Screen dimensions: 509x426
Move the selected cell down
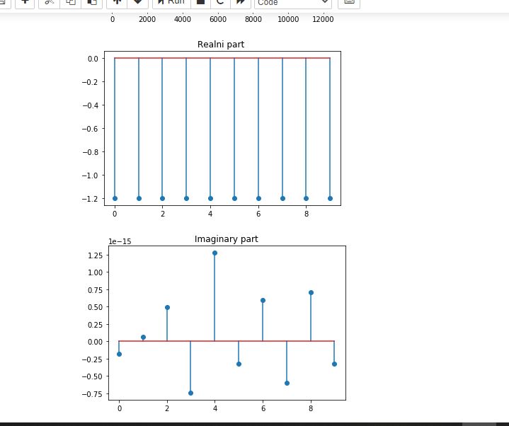(x=137, y=3)
